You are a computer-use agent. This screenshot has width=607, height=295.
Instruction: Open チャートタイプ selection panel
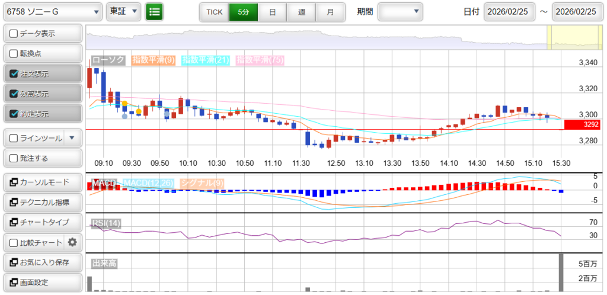click(x=43, y=222)
